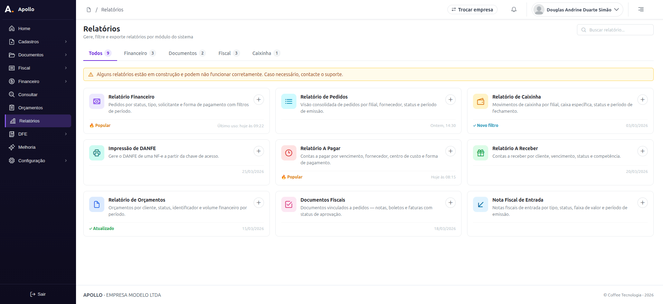The width and height of the screenshot is (663, 304).
Task: Click the Configuração gear icon in sidebar
Action: click(12, 160)
